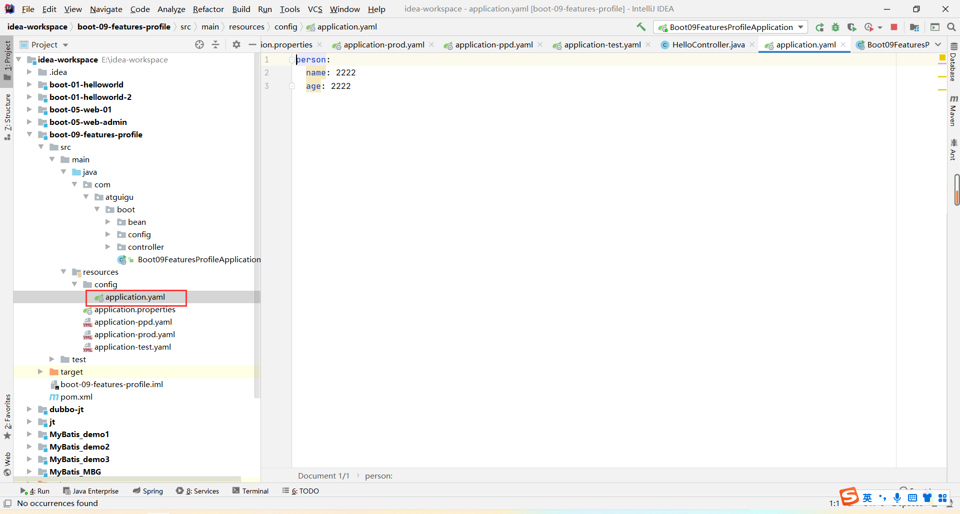
Task: Open the input method soft keyboard icon
Action: tap(912, 498)
